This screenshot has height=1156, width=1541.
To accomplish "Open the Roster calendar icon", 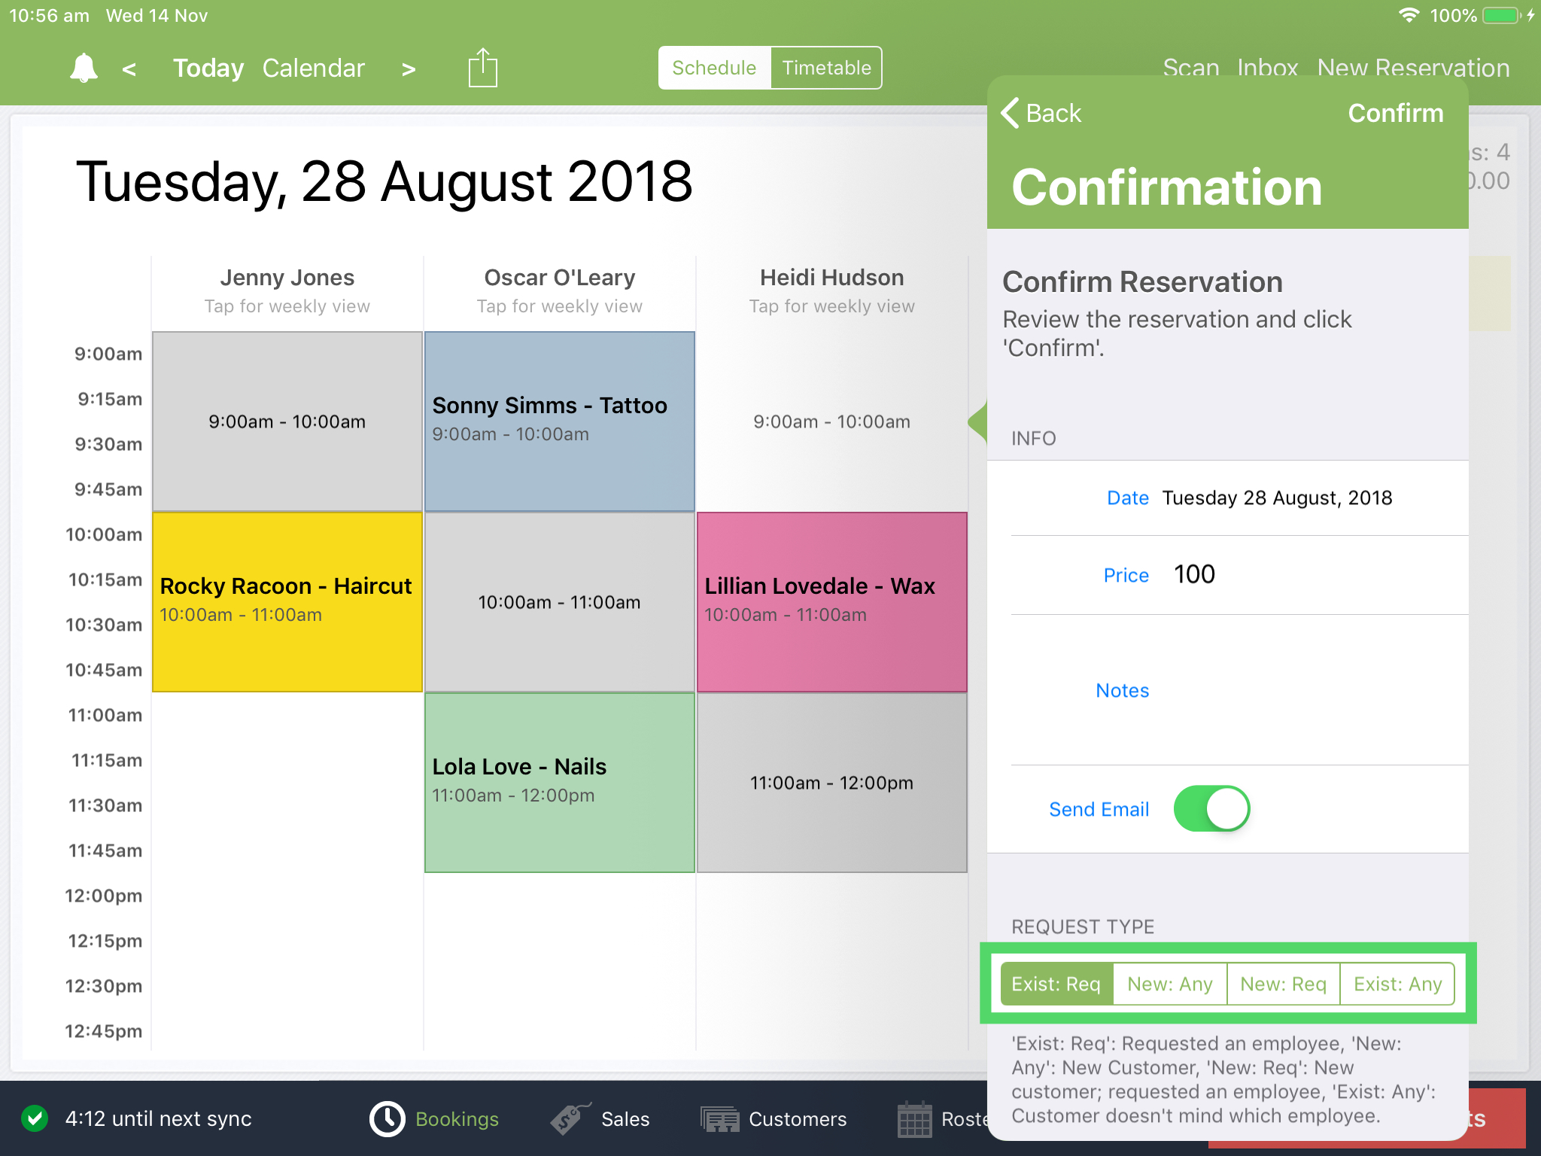I will (x=915, y=1119).
